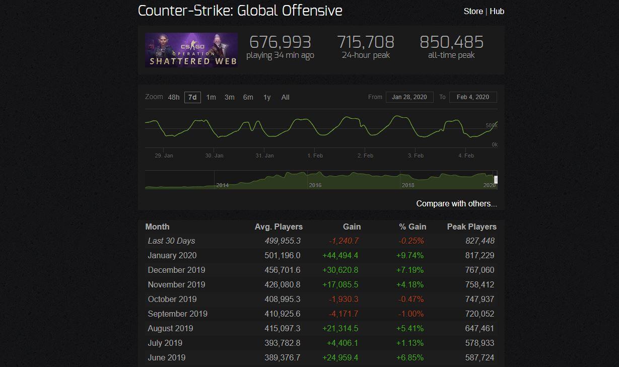Set chart zoom to 6m
The width and height of the screenshot is (619, 367).
(x=248, y=97)
